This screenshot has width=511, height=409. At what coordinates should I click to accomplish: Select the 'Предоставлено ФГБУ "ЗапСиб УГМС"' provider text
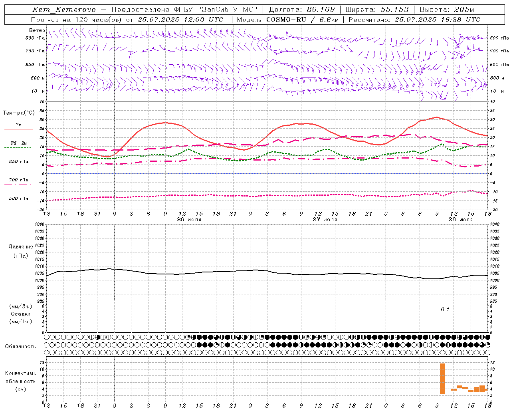coord(184,10)
